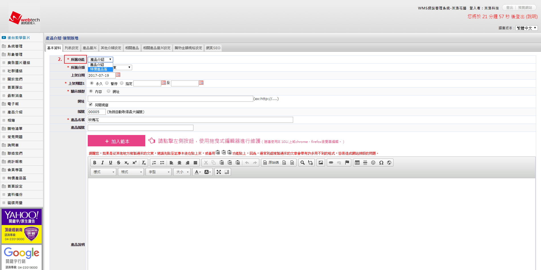Switch to the 產品圖片 tab
Viewport: 541px width, 270px height.
[90, 48]
